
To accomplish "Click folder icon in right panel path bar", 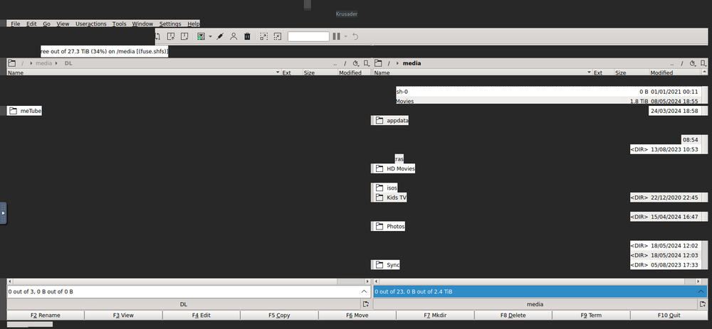I will click(378, 63).
